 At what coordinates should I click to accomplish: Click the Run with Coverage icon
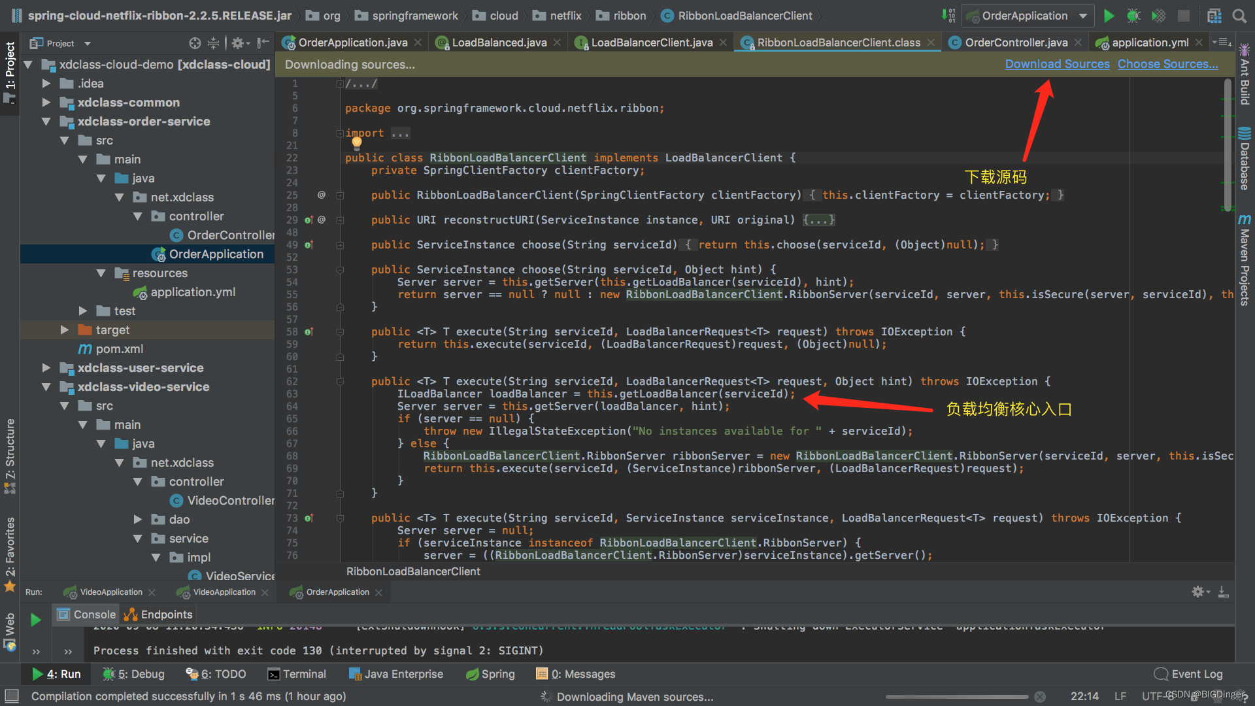click(1158, 16)
